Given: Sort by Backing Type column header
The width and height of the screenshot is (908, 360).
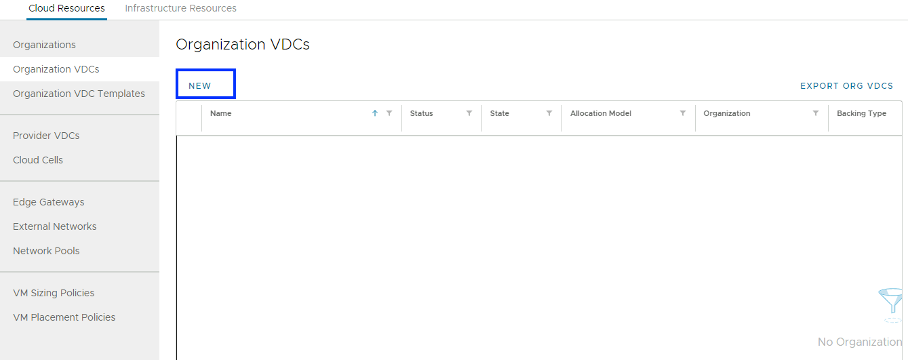Looking at the screenshot, I should tap(861, 113).
